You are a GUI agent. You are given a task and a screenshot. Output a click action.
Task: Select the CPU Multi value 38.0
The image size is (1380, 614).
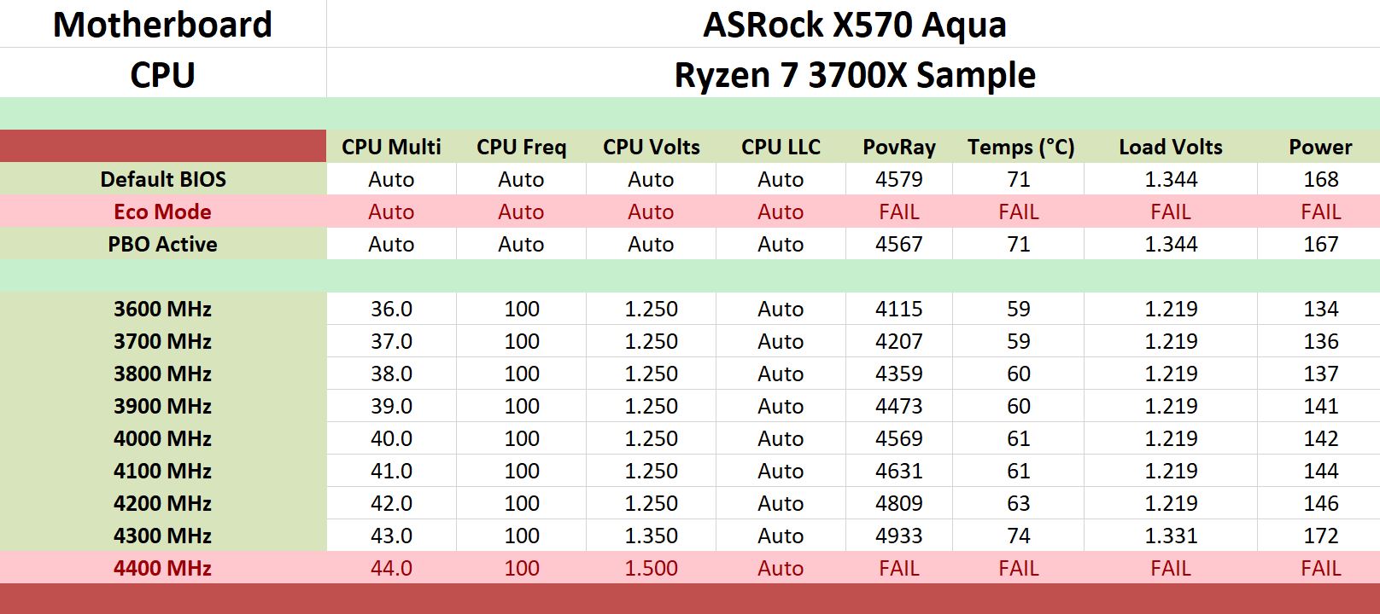[x=391, y=374]
